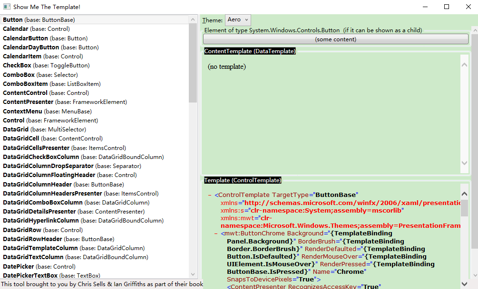Select DataGridTemplateColumn list entry
Screen dimensions: 478x289
95,248
